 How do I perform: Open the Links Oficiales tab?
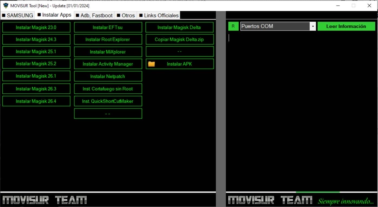(x=158, y=15)
